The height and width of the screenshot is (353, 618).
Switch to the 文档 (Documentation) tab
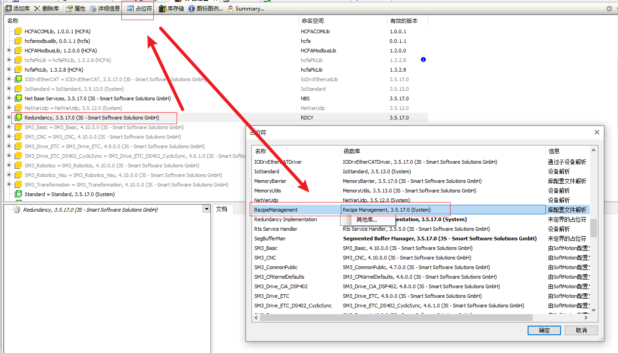221,209
